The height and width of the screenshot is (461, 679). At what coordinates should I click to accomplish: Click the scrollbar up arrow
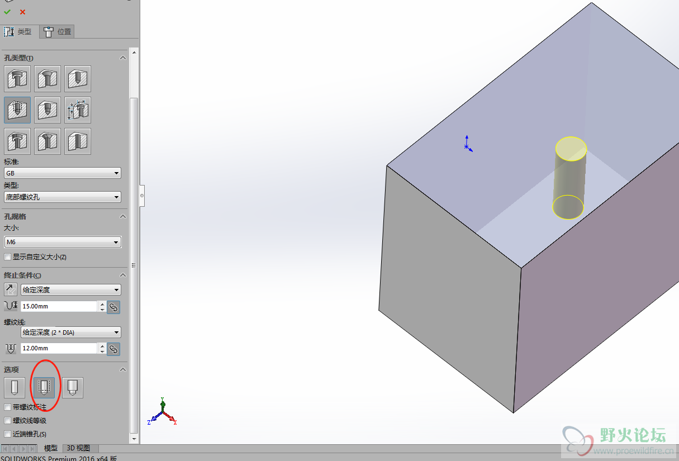click(x=134, y=52)
